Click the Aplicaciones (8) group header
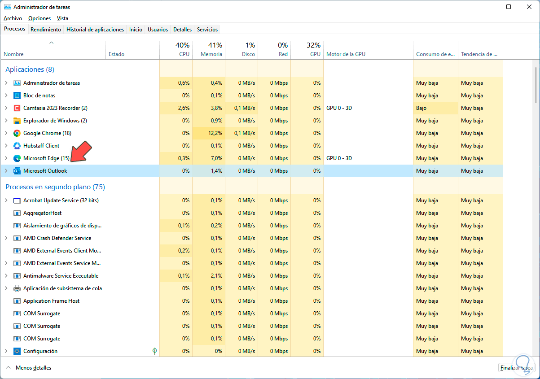The width and height of the screenshot is (540, 379). [x=30, y=70]
